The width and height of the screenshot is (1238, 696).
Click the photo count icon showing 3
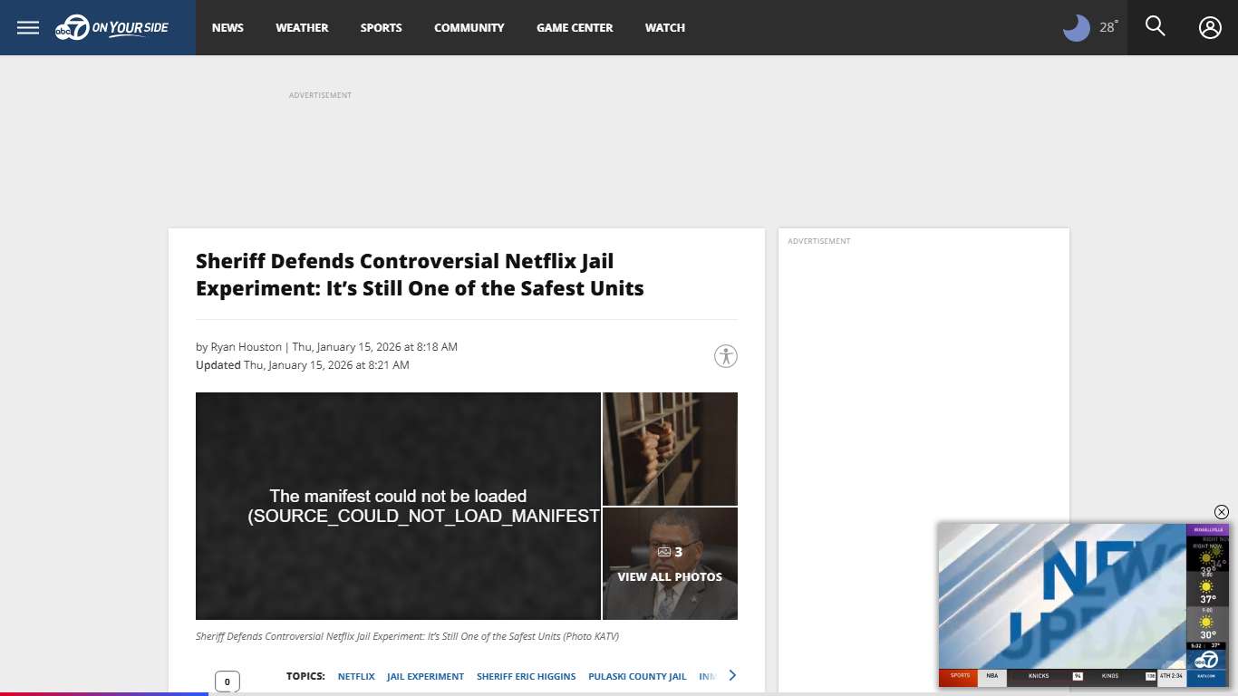pos(664,551)
